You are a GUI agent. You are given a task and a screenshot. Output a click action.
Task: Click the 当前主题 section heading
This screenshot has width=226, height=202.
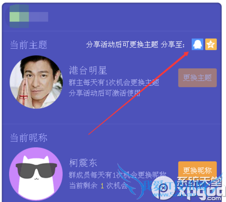[x=29, y=45]
